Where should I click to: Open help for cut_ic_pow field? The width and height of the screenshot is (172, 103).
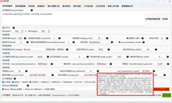(154, 71)
